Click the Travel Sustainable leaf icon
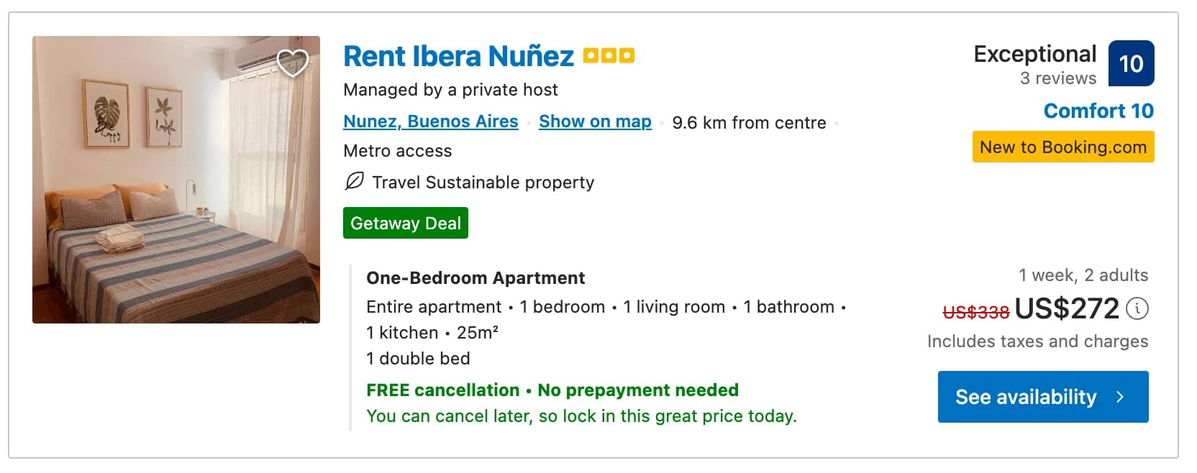1197x473 pixels. (354, 181)
